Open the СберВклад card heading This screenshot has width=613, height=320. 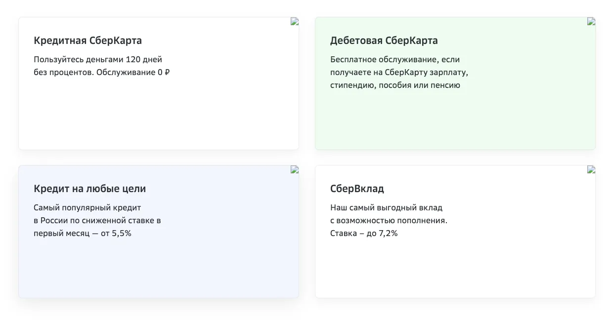357,189
